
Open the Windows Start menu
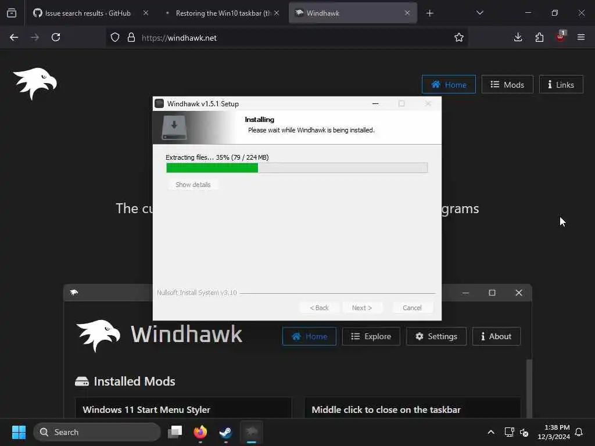[19, 432]
